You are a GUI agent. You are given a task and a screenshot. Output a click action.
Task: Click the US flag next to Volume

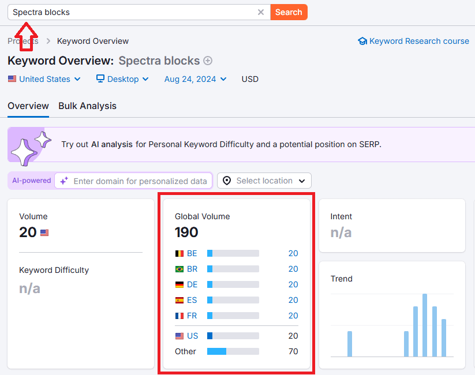(44, 232)
